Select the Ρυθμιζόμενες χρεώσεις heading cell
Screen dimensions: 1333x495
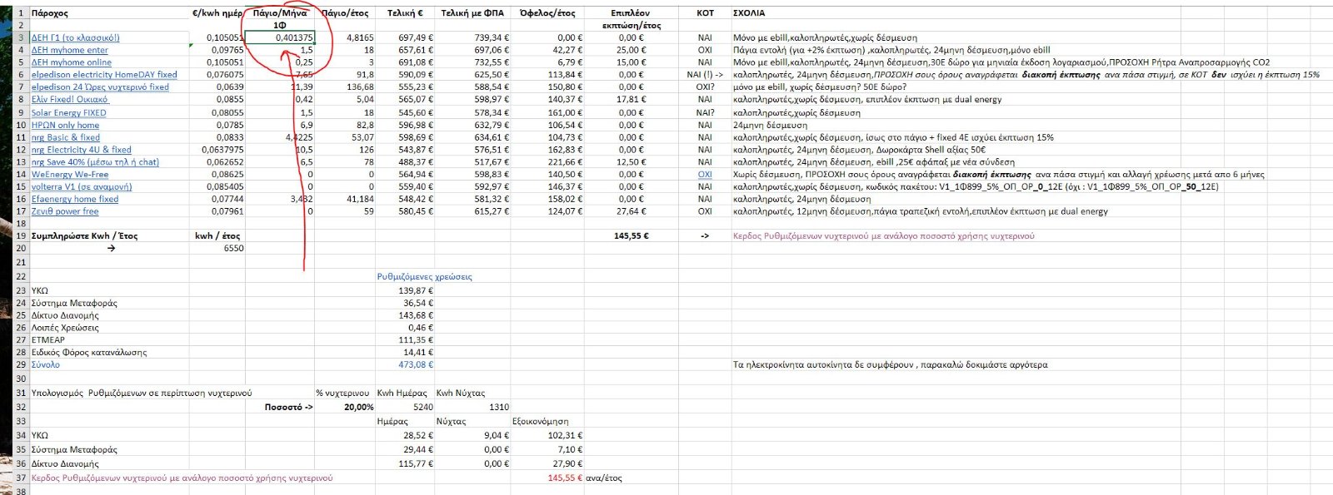click(424, 277)
